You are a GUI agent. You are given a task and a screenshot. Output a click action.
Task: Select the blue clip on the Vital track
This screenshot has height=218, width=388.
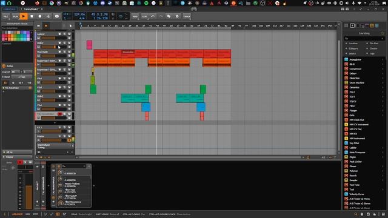[x=145, y=107]
